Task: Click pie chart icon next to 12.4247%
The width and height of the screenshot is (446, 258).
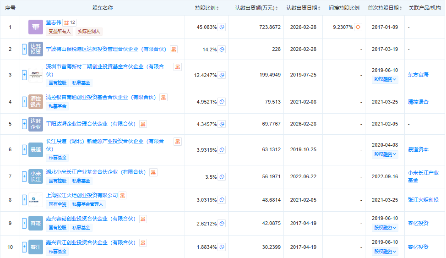Action: point(222,75)
